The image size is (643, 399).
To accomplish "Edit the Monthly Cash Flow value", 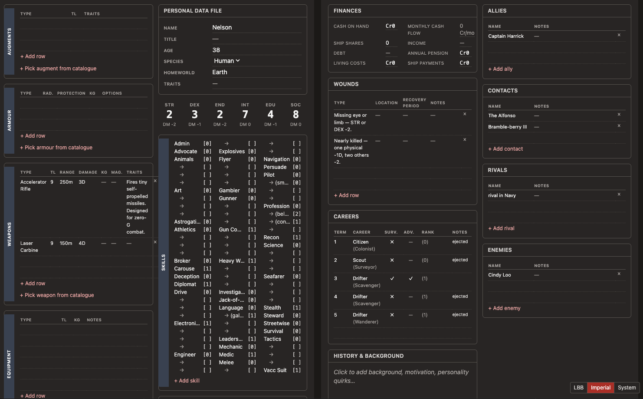I will [x=467, y=30].
